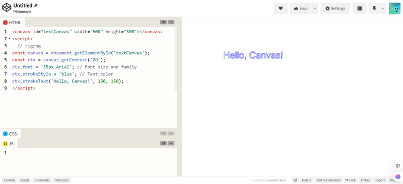The width and height of the screenshot is (403, 184).
Task: Change the editor view layout
Action: (x=359, y=9)
